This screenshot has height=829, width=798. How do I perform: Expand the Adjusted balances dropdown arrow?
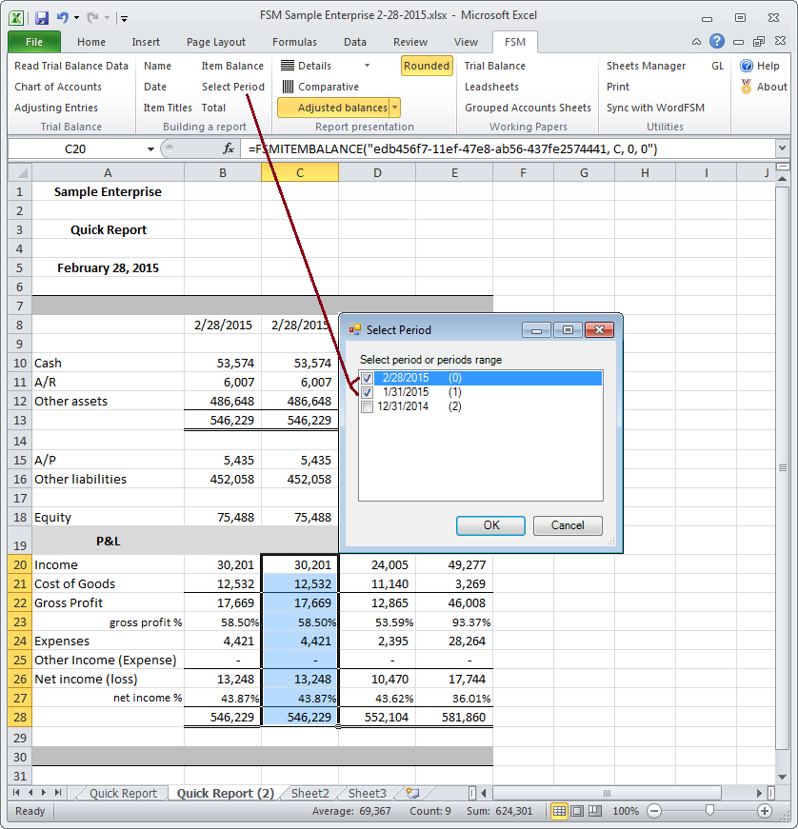pos(395,109)
